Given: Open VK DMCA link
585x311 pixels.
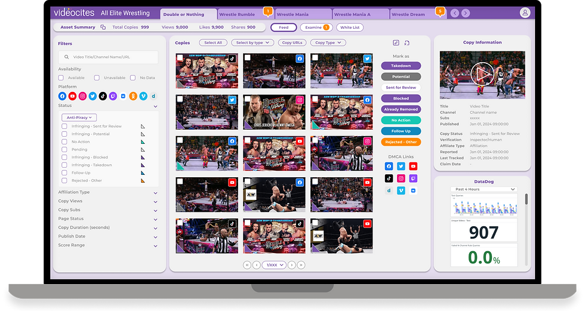Looking at the screenshot, I should 413,190.
